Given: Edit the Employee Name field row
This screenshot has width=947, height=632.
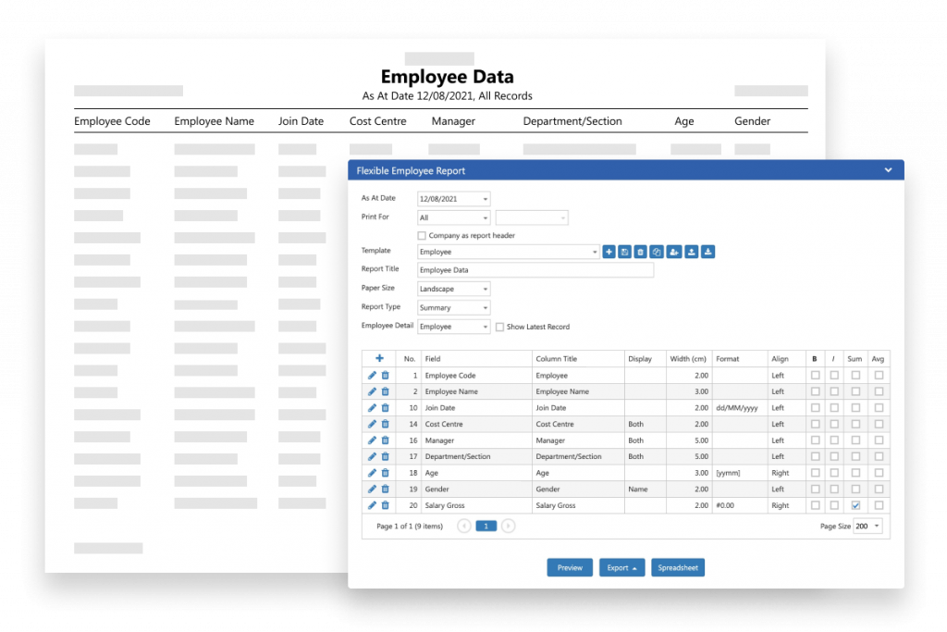Looking at the screenshot, I should pos(372,391).
